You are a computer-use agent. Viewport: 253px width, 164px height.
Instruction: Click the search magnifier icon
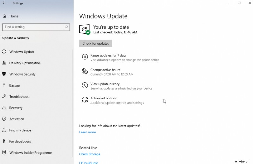pos(66,27)
